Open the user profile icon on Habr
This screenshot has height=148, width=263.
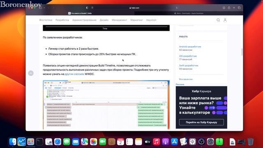pyautogui.click(x=225, y=20)
